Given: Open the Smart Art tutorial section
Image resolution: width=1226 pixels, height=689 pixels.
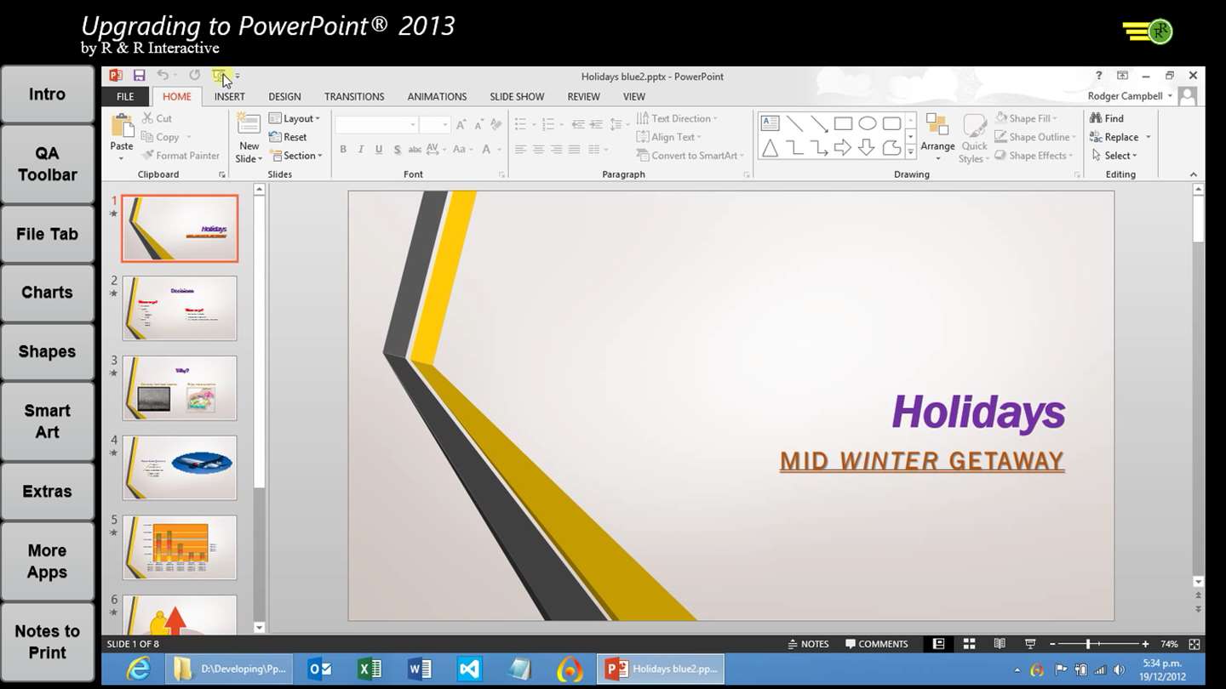Looking at the screenshot, I should pyautogui.click(x=47, y=421).
